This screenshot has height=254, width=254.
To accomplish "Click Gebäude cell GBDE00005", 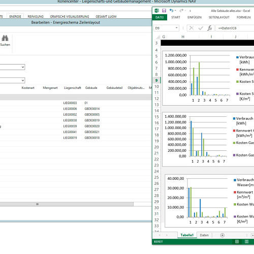I will [92, 115].
